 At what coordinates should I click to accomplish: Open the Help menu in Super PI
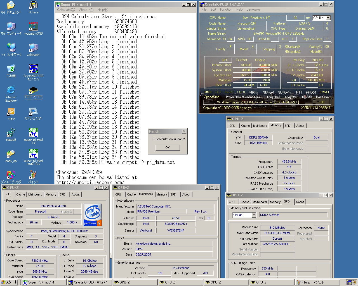[x=103, y=10]
